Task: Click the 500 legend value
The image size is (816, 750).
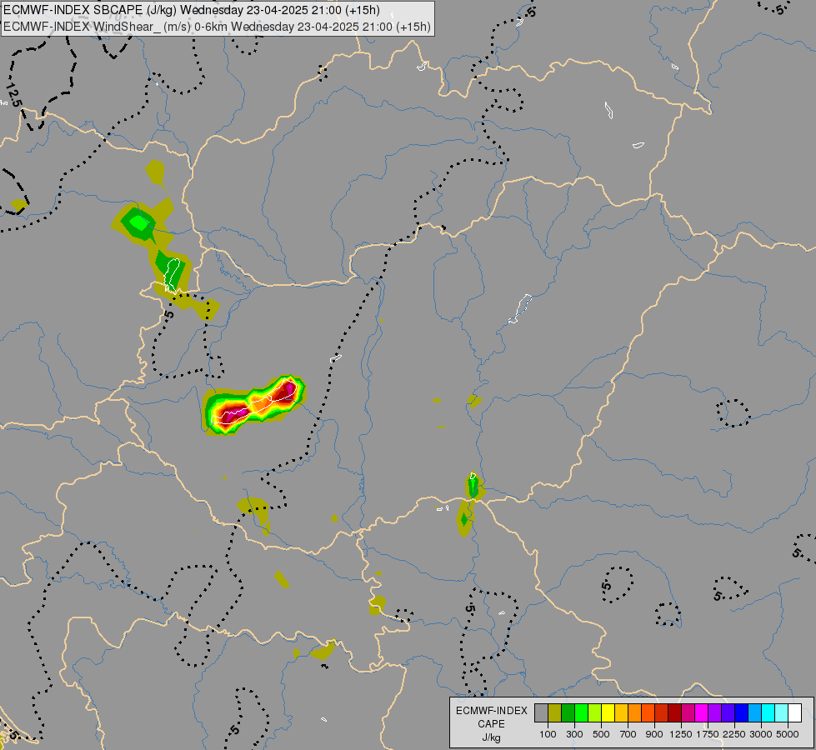Action: 601,734
